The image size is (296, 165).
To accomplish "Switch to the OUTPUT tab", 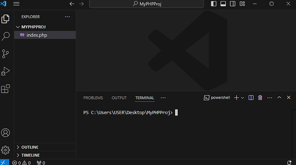I will click(x=119, y=98).
